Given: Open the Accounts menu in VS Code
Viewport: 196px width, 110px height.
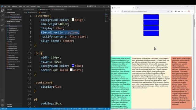Looking at the screenshot, I should click(2, 100).
